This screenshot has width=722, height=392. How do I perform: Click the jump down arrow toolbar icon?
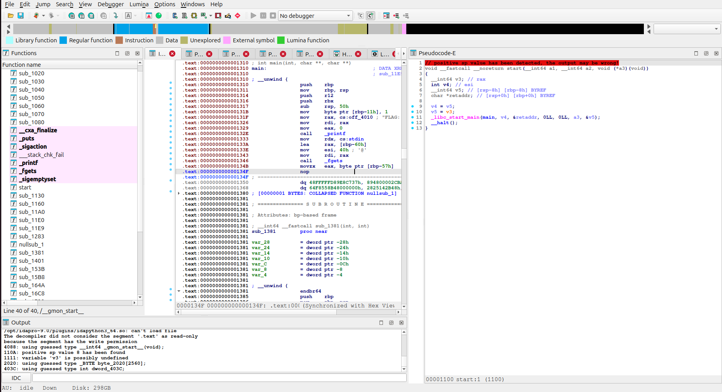(x=115, y=16)
